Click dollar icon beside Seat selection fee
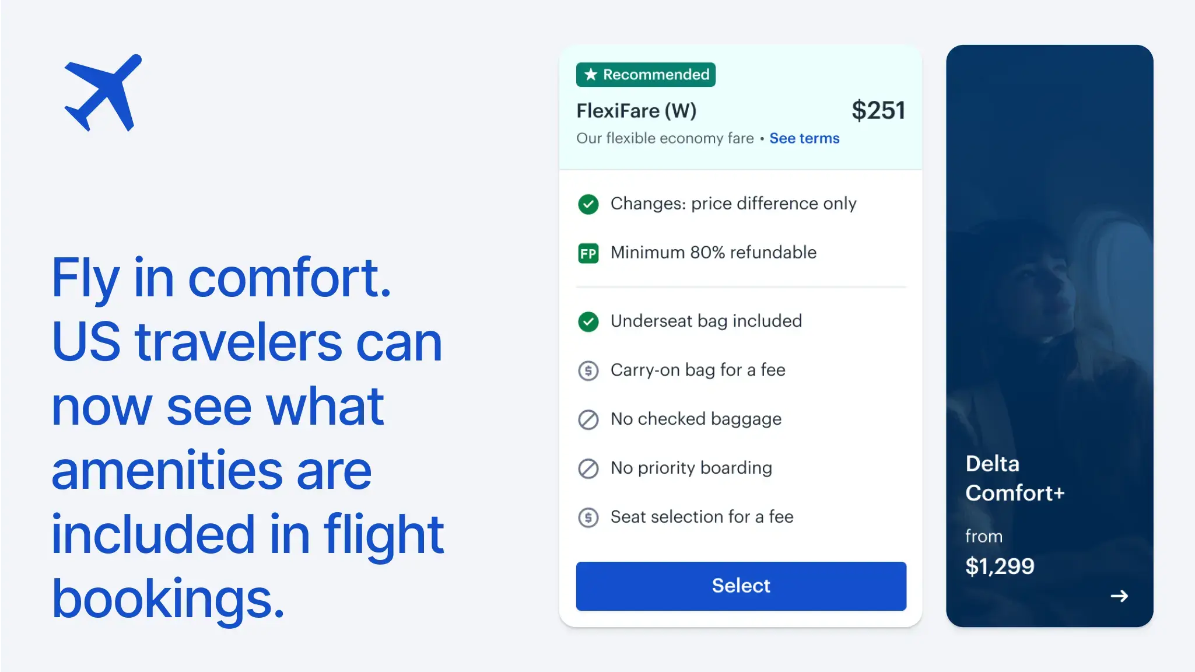 [x=588, y=517]
